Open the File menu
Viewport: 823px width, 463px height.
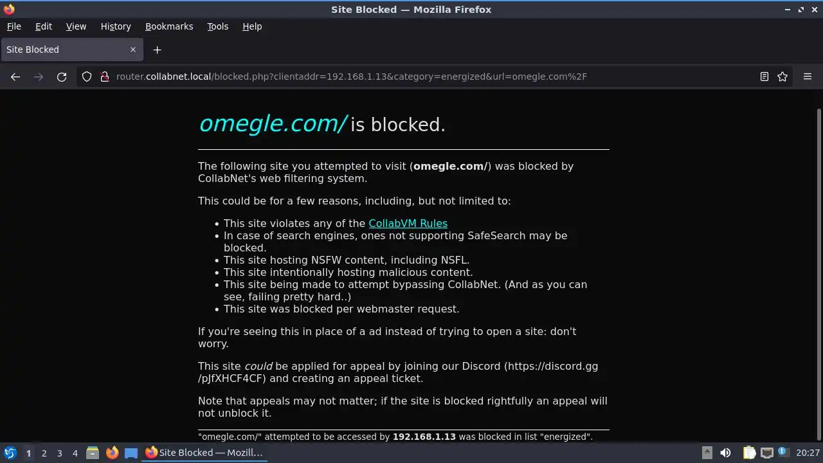(14, 26)
